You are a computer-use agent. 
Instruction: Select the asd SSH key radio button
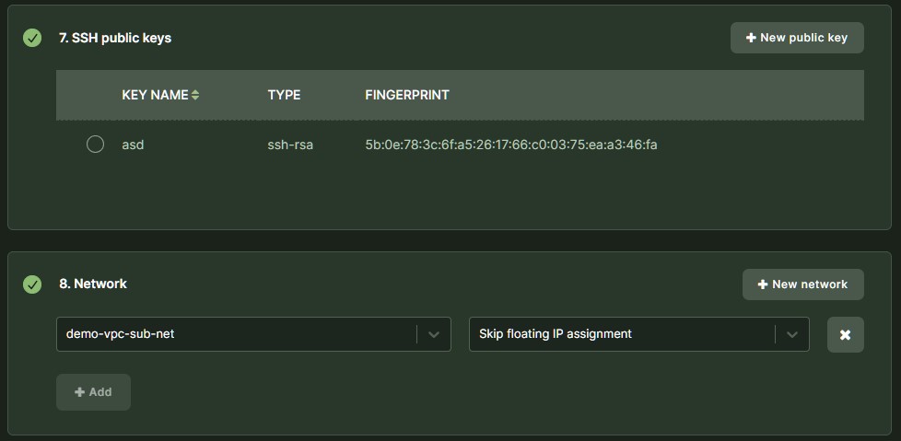click(x=95, y=145)
